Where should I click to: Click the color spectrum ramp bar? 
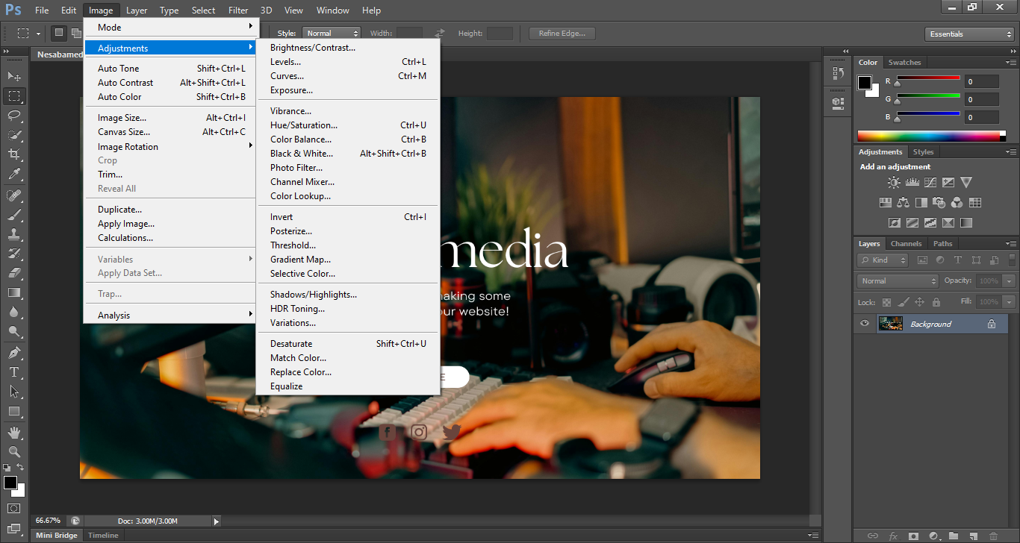click(929, 136)
